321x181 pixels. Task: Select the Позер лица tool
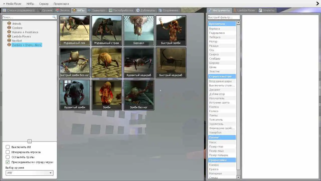pos(222,151)
